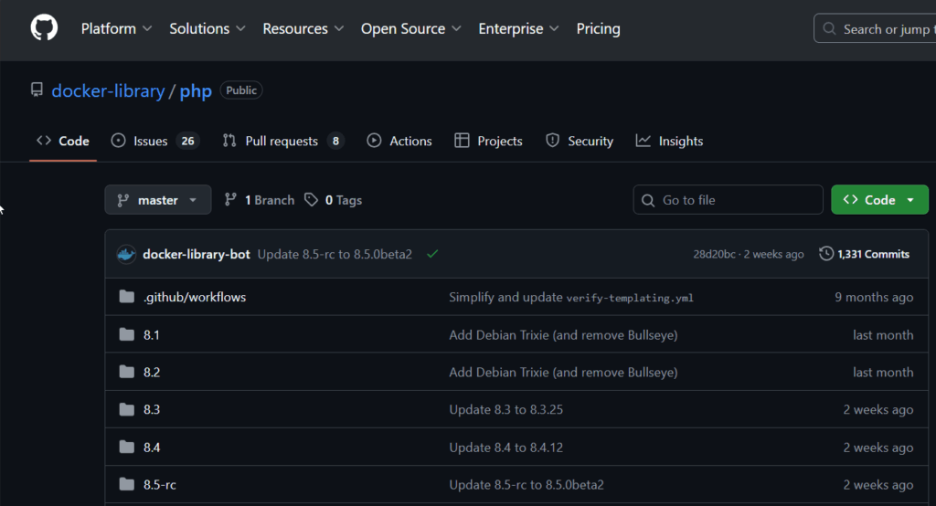Open commit 28d20bc hash link
Screen dimensions: 936x506
tap(713, 254)
